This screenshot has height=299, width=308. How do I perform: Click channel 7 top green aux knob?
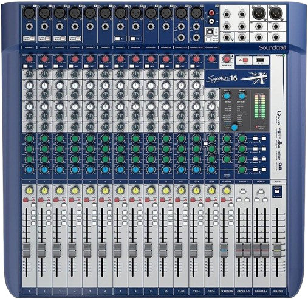point(120,139)
